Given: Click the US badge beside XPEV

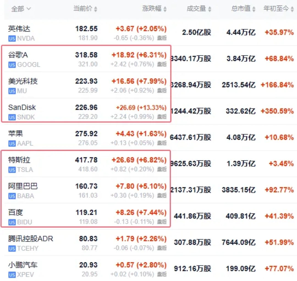Looking at the screenshot, I should click(x=12, y=275).
